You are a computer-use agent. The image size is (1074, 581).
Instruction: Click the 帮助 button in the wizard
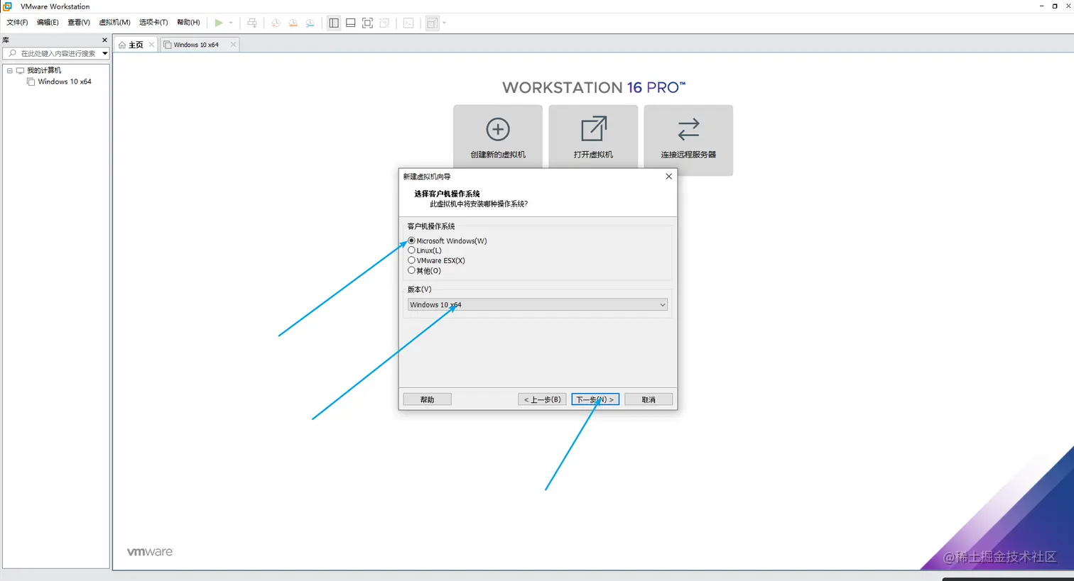coord(427,399)
